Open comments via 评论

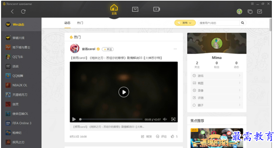click(x=161, y=136)
